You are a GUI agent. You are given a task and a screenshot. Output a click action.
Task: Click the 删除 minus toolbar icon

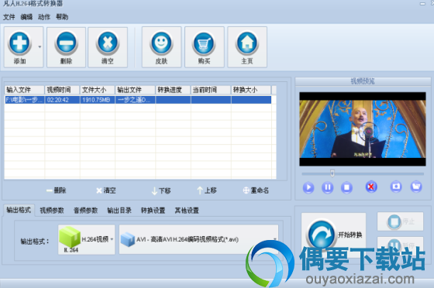[x=66, y=43]
